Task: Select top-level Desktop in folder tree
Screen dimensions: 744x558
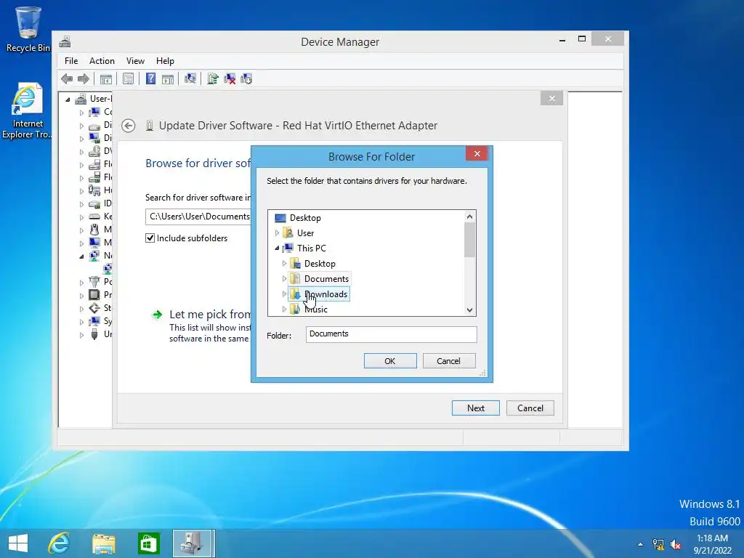Action: click(298, 218)
